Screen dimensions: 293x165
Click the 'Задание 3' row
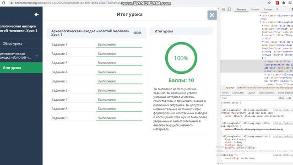97,63
